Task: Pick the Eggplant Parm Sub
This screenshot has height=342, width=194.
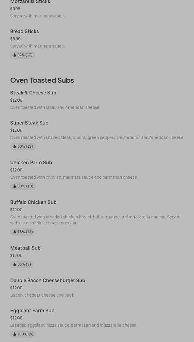Action: click(32, 310)
